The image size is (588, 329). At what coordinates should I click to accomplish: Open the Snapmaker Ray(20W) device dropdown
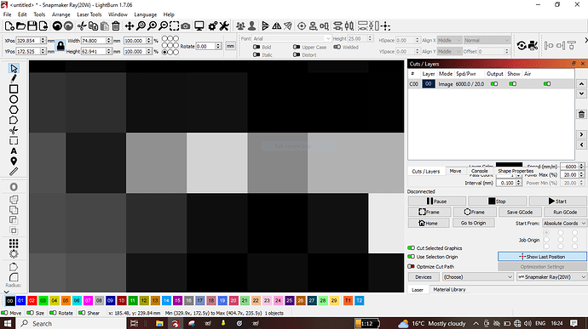point(551,277)
